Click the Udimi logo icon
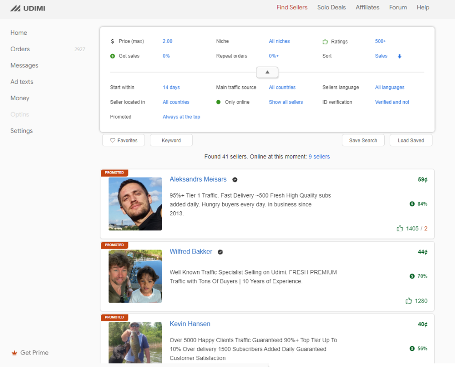 click(16, 8)
